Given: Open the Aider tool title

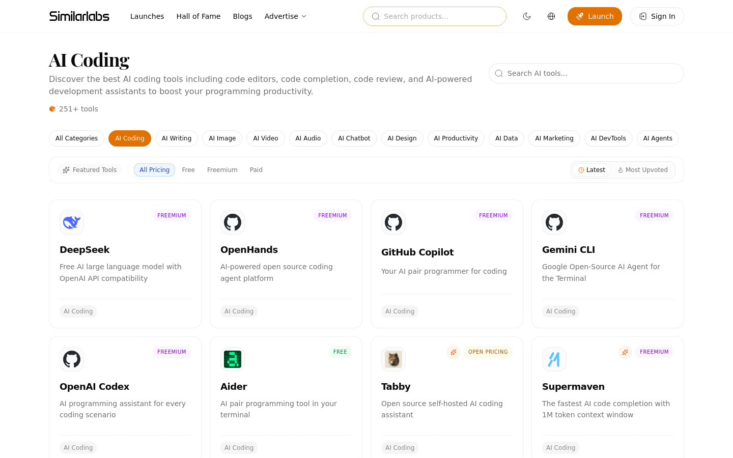Looking at the screenshot, I should coord(234,387).
